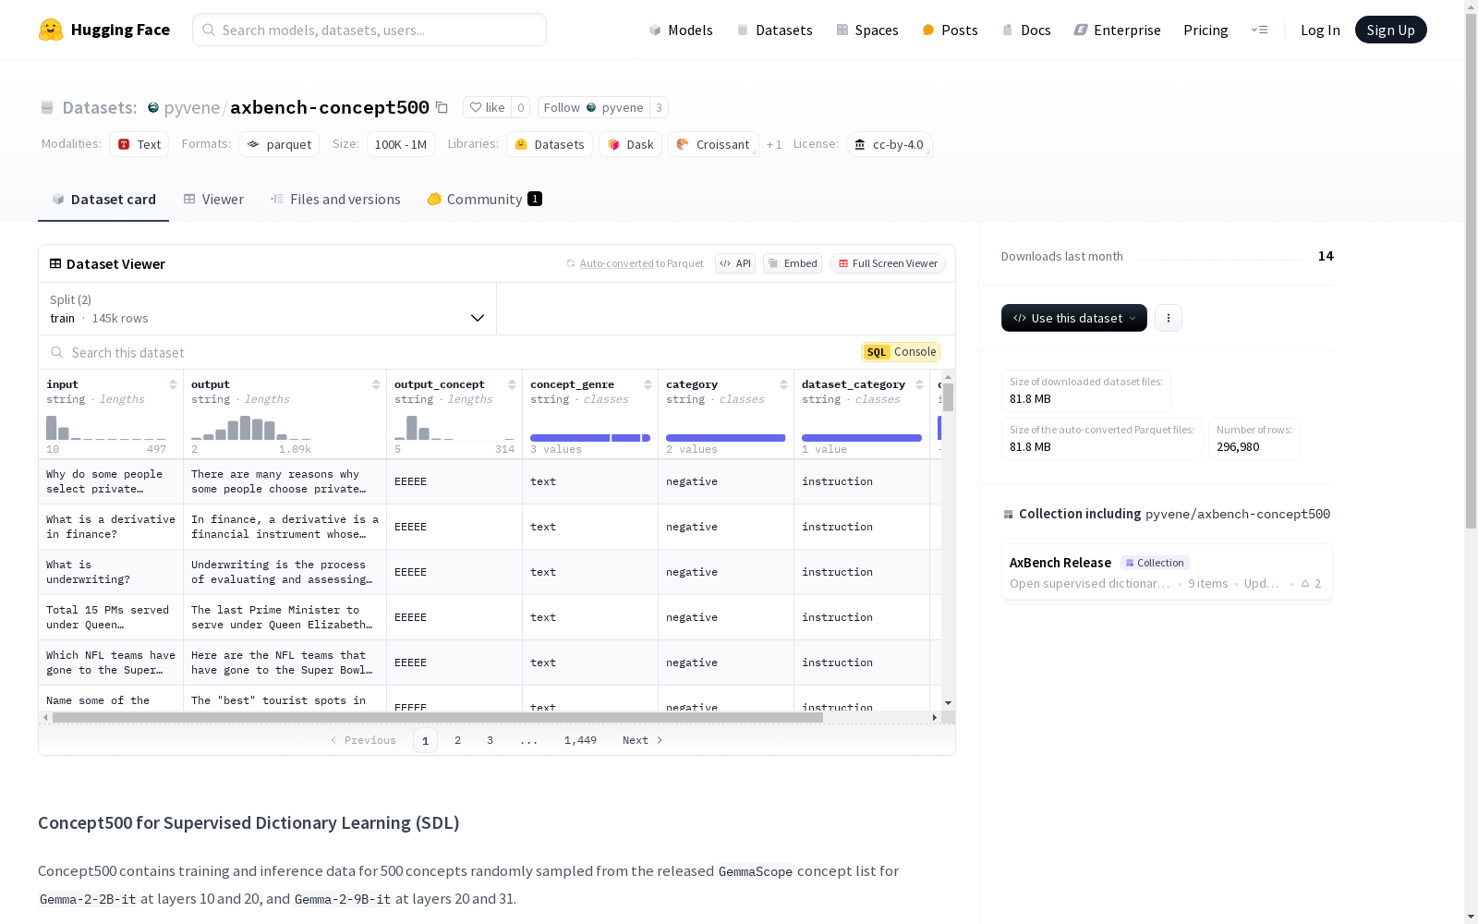1478x924 pixels.
Task: Click the table vertical scrollbar thumb
Action: 948,397
